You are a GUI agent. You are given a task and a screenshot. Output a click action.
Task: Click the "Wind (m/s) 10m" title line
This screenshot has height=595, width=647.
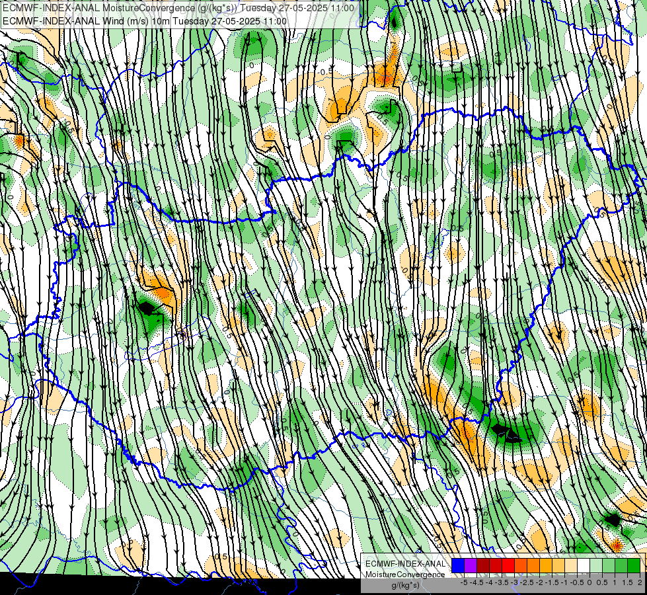[145, 20]
